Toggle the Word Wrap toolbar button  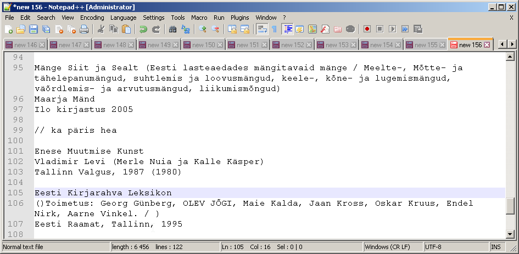[x=262, y=29]
